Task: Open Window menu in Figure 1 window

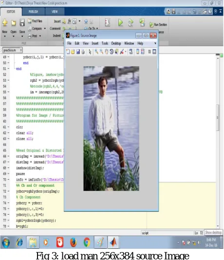Action: 129,43
